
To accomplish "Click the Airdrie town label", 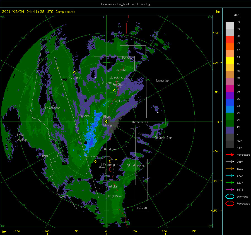I will click(x=110, y=149).
